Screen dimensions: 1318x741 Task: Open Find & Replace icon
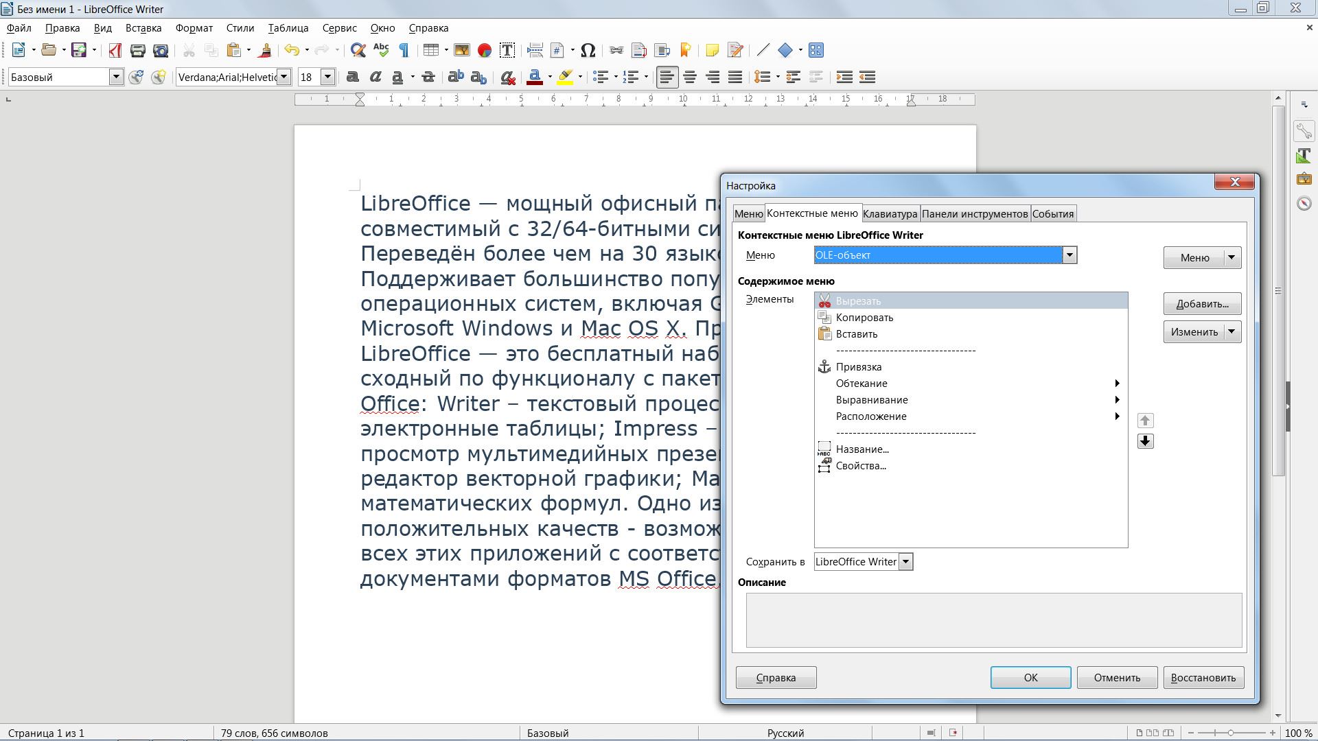[x=358, y=50]
